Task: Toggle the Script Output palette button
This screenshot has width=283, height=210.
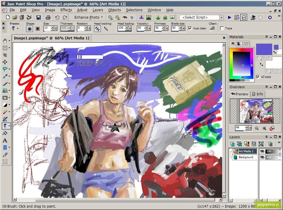Action: 244,17
